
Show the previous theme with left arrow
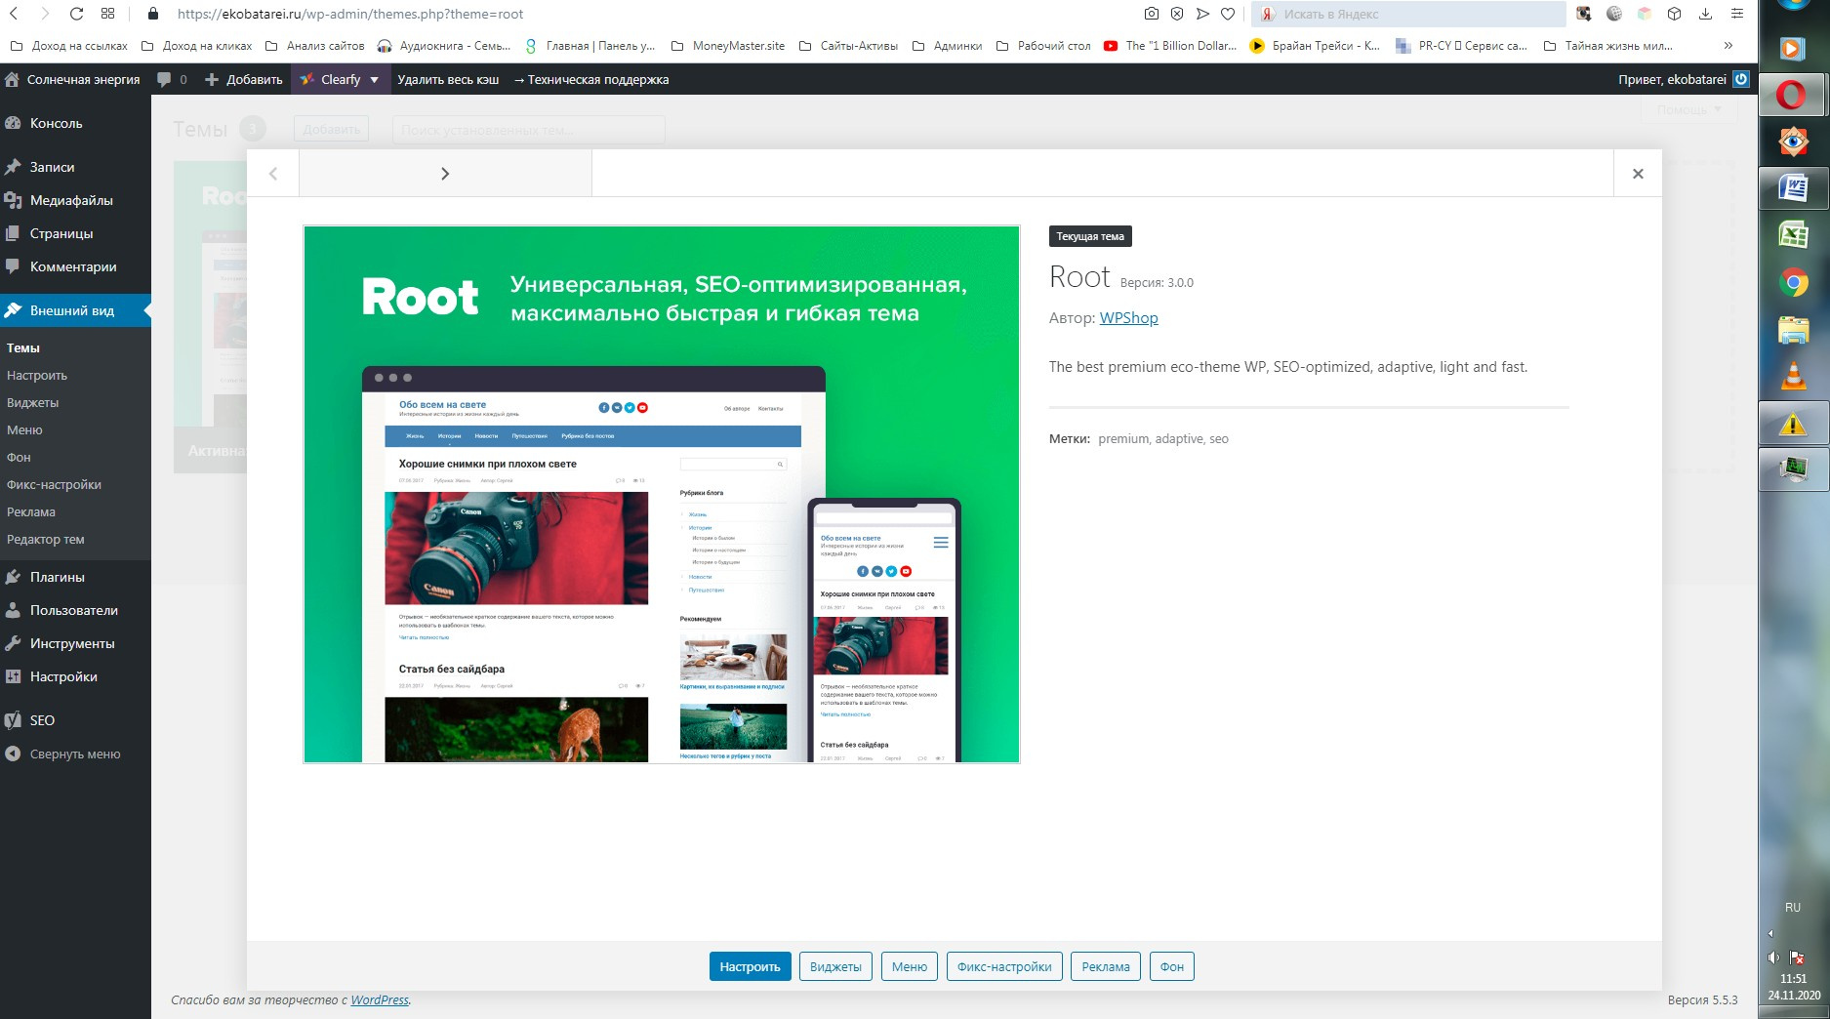coord(273,174)
